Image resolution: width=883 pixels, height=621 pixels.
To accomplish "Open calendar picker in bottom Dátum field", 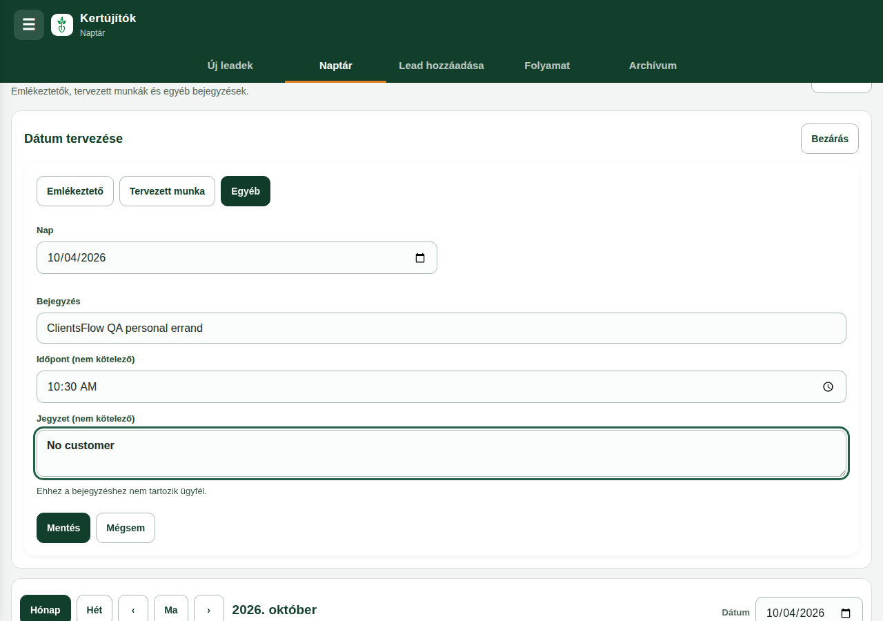I will click(x=846, y=613).
